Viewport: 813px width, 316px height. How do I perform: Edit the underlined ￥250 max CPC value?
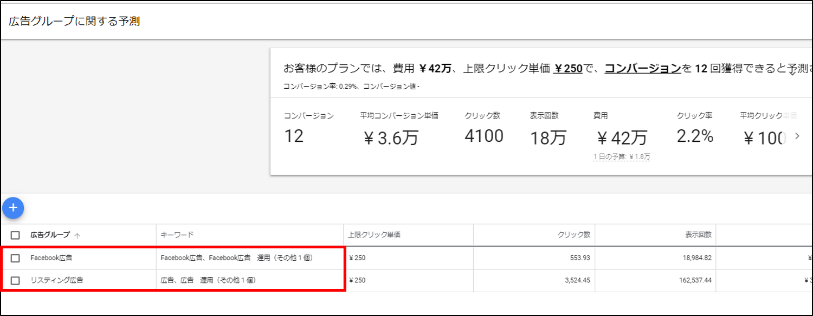pos(567,68)
